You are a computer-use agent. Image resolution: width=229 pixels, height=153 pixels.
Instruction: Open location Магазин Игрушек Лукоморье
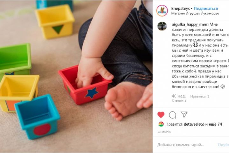(x=195, y=13)
